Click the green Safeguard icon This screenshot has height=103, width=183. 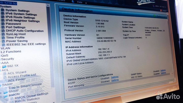(155, 16)
